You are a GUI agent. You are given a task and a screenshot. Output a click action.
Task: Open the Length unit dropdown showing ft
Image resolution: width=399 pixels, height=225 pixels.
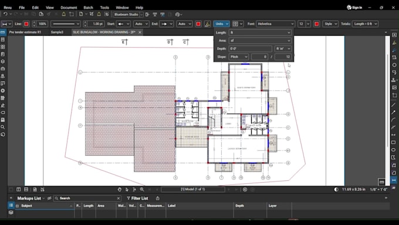coord(260,33)
